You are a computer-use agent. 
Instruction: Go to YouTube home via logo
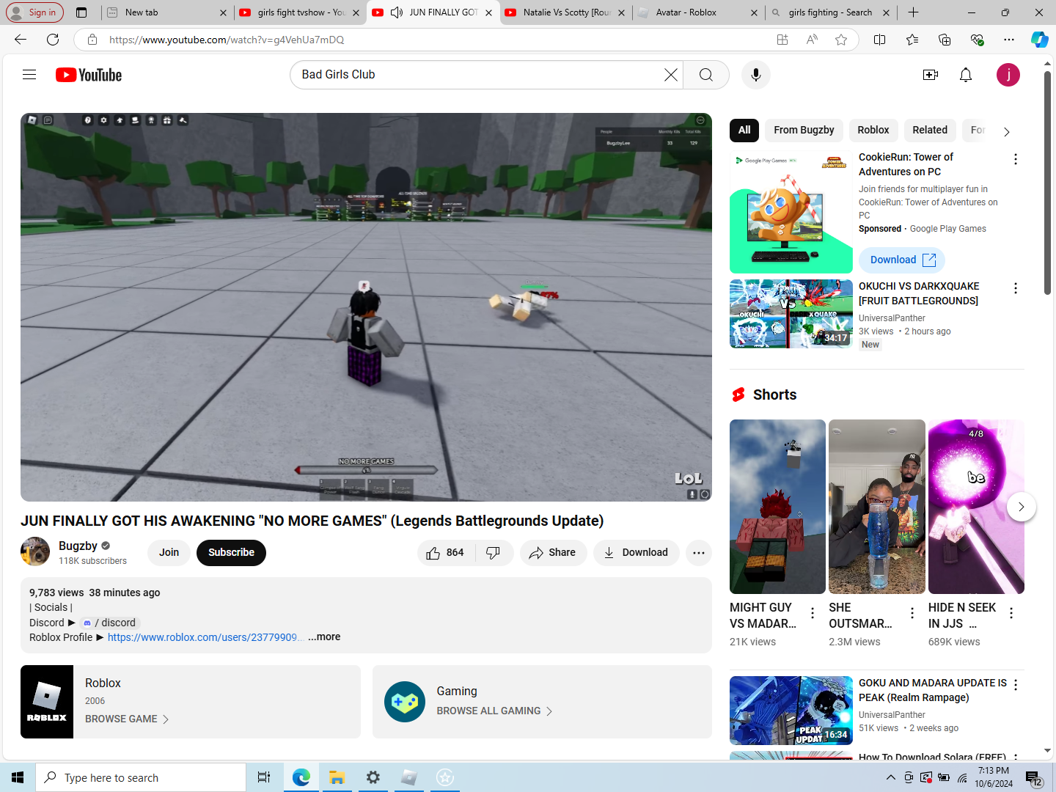click(89, 75)
